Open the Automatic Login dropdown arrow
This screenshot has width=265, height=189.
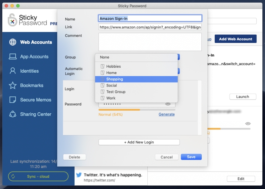(x=179, y=71)
